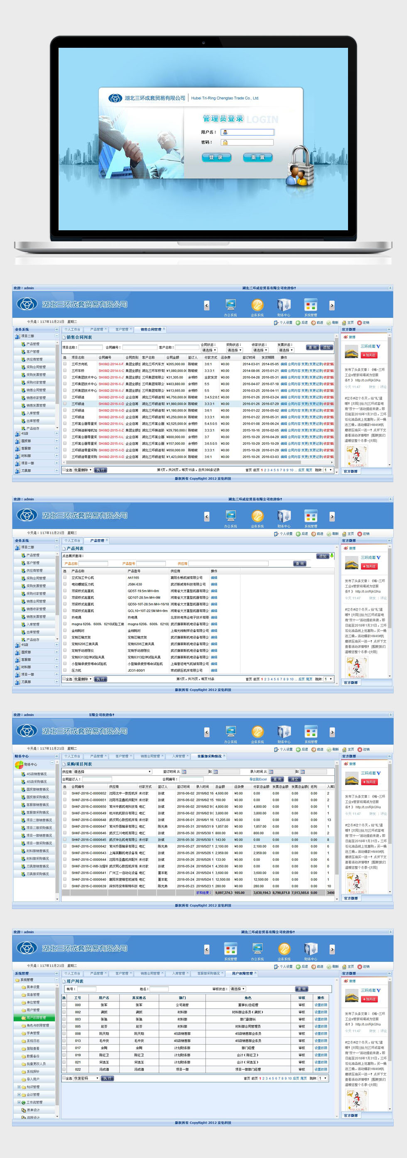Click the 4S店销售情况 icon in the finance sidebar
The height and width of the screenshot is (1158, 407).
coord(23,774)
